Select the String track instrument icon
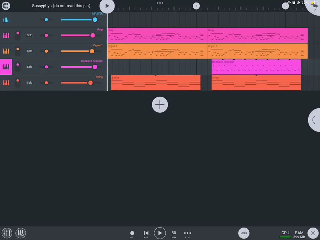Viewport: 320px width, 240px height. [6, 82]
